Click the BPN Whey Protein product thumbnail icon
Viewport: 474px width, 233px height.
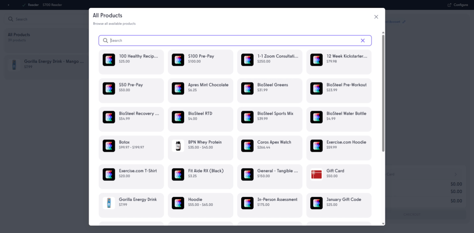tap(178, 146)
